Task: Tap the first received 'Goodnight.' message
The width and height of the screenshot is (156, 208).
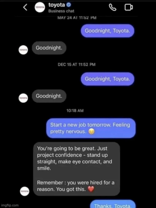Action: (x=49, y=48)
